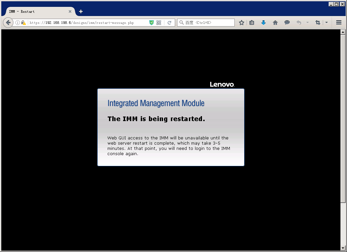Expand the screenshot tool dropdown arrow
The image size is (347, 252).
(x=327, y=23)
